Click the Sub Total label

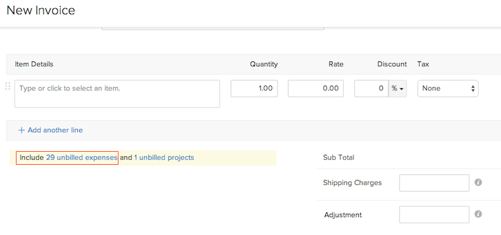tap(338, 158)
